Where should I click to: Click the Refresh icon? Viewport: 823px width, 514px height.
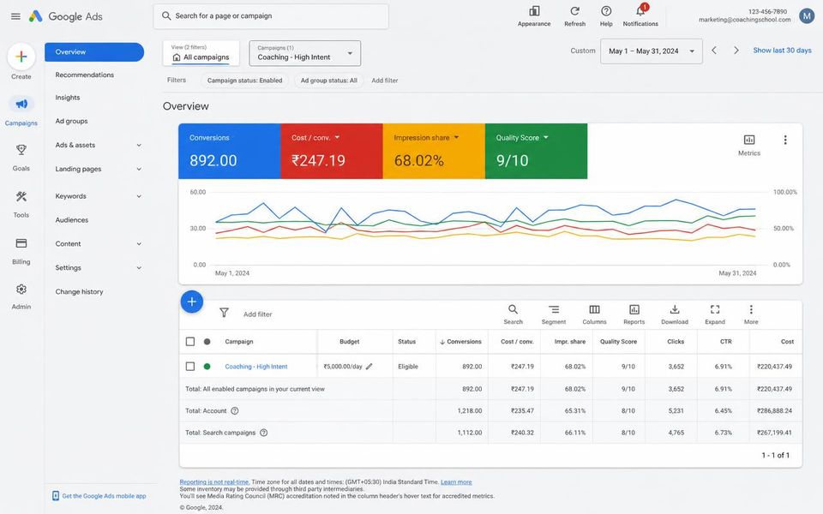click(x=574, y=11)
